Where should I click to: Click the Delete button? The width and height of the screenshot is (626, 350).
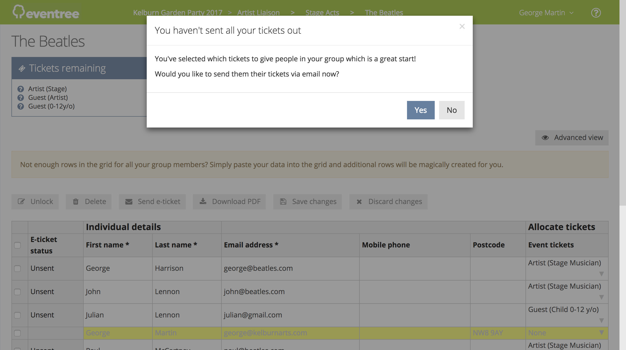pyautogui.click(x=89, y=202)
